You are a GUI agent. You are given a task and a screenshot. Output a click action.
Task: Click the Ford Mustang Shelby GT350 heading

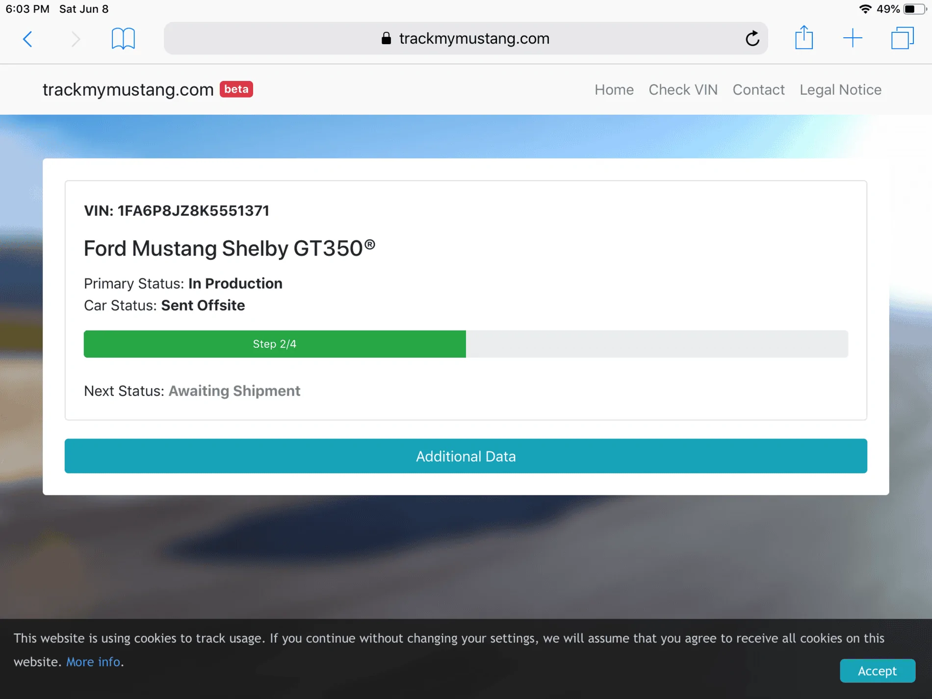230,248
